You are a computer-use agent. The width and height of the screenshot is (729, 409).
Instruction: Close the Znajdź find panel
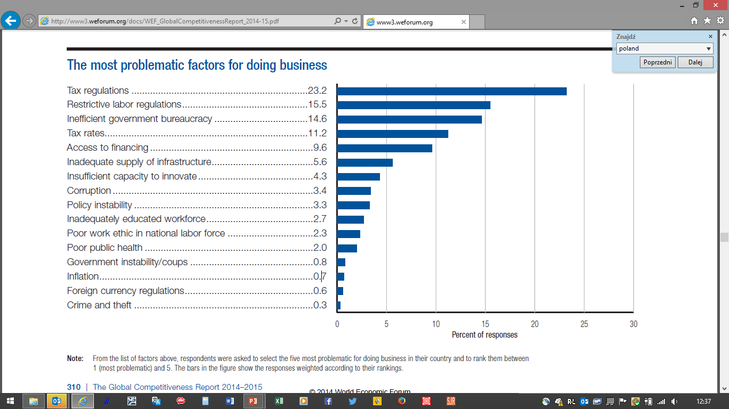pyautogui.click(x=710, y=37)
